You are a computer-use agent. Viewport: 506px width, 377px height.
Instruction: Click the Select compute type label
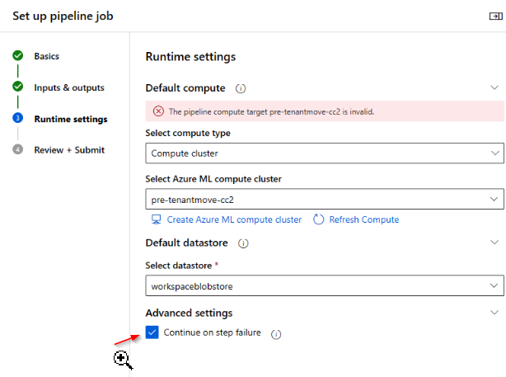pyautogui.click(x=188, y=133)
